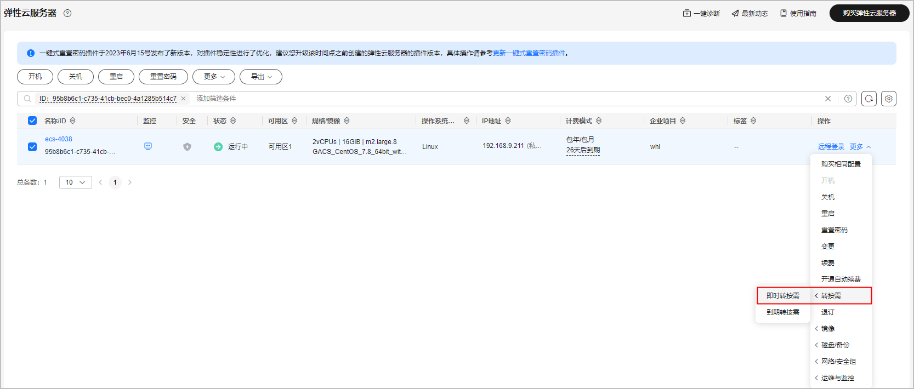Uncheck the ecs-4038 row checkbox
914x389 pixels.
[32, 147]
